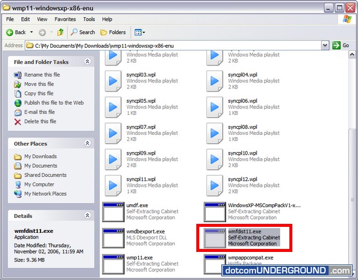The image size is (358, 280).
Task: Select the syncpl12.wpl playlist icon
Action: 215,186
